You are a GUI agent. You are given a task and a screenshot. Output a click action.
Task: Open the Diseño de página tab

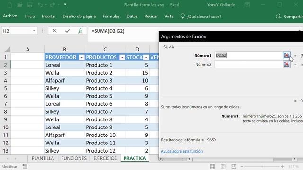click(x=79, y=16)
